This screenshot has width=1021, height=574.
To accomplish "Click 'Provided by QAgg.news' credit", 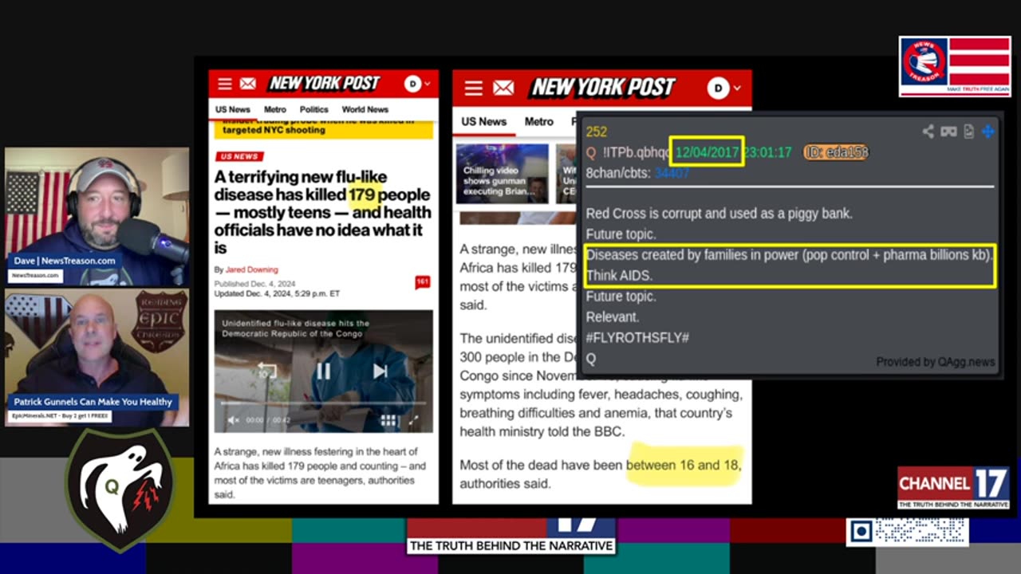I will click(x=936, y=362).
